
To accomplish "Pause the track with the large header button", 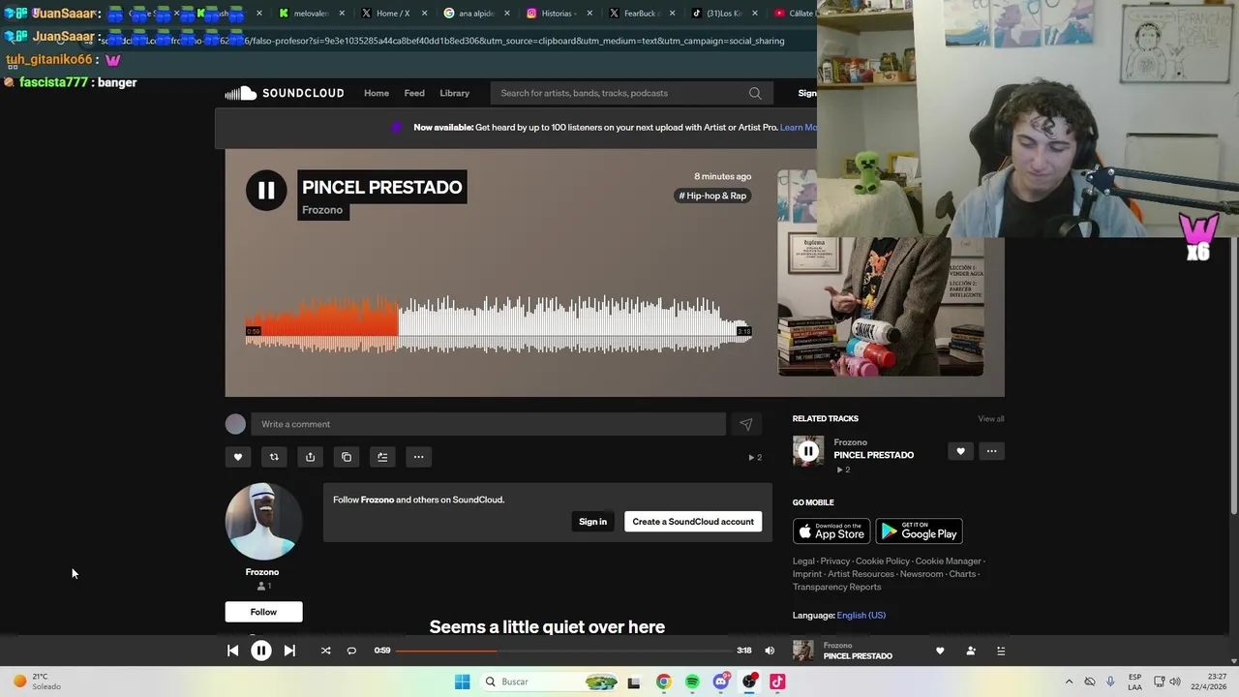I will pyautogui.click(x=266, y=191).
